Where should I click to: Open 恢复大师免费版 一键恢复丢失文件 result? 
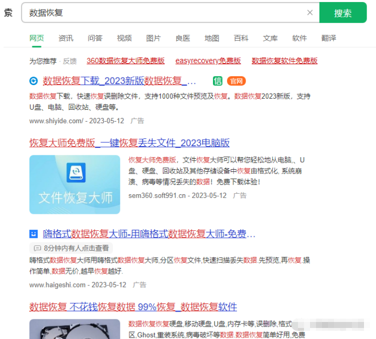(x=129, y=143)
